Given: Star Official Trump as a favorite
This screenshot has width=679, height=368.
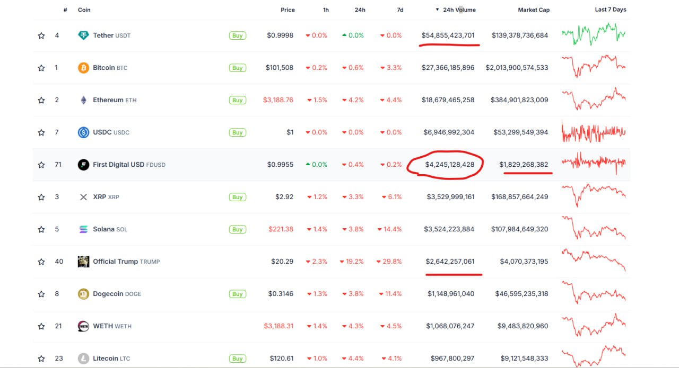Looking at the screenshot, I should [41, 262].
